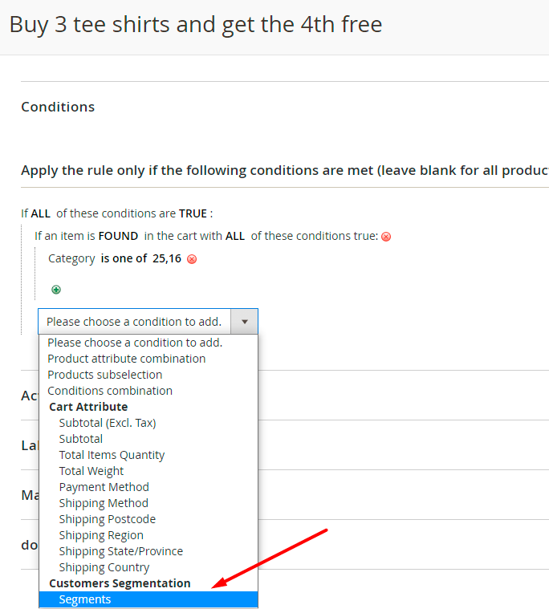The image size is (549, 613).
Task: Change the TRUE value link
Action: tap(193, 213)
